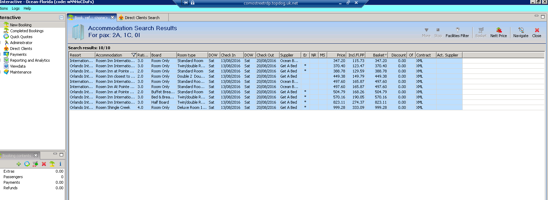The width and height of the screenshot is (548, 200).
Task: Open the Help menu
Action: [27, 8]
